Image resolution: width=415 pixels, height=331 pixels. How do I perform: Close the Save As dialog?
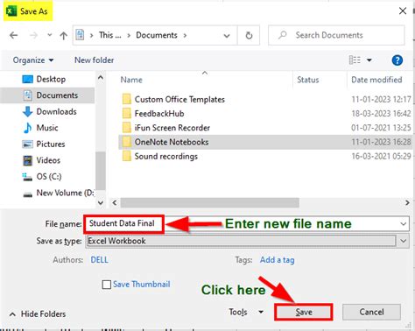(x=403, y=11)
